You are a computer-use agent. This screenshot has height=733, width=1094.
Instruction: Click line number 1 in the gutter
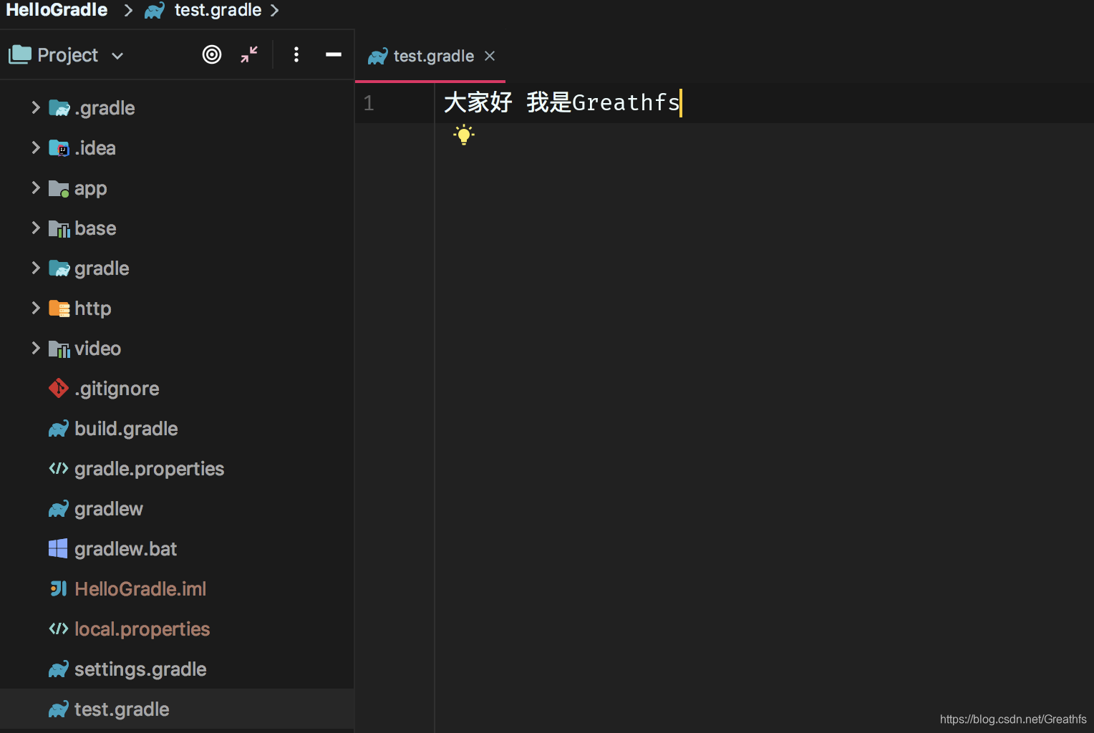tap(369, 103)
